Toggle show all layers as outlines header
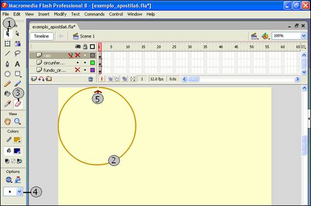This screenshot has width=311, height=206. pyautogui.click(x=92, y=47)
